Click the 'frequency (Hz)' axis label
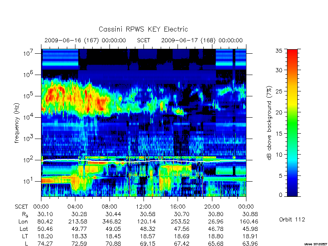The image size is (328, 246). coord(17,123)
